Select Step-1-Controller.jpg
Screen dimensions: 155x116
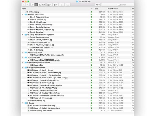coord(38,19)
